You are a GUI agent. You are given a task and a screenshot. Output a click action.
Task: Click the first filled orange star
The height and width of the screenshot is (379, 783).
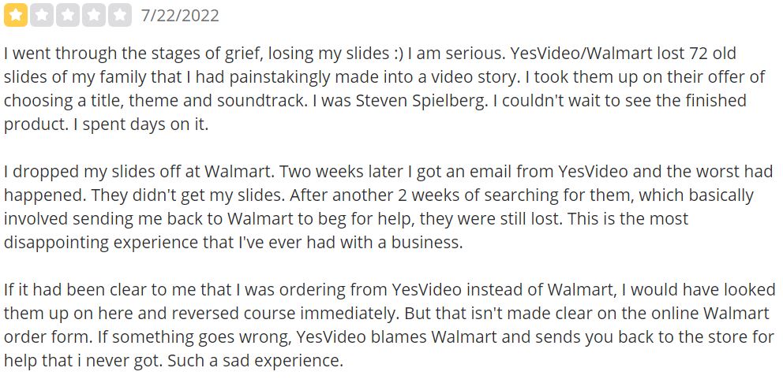pos(17,15)
